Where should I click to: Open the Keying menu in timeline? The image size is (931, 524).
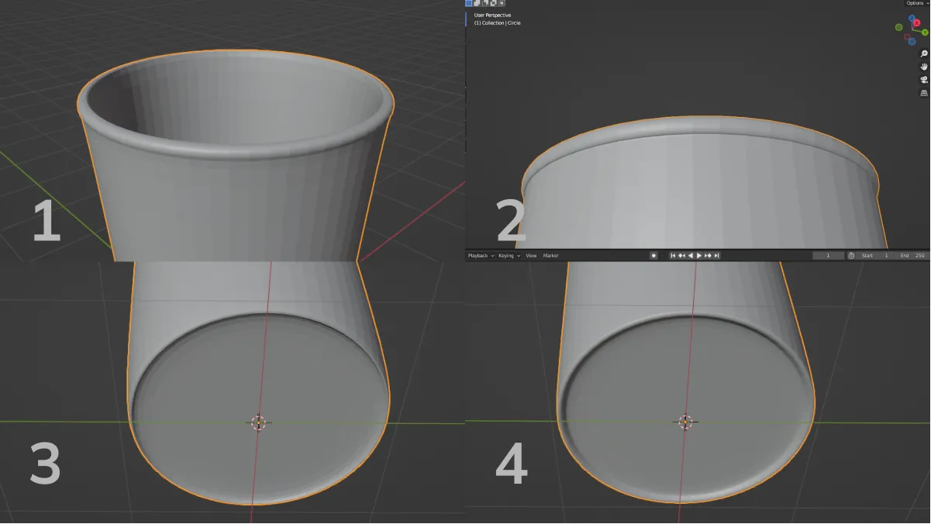509,256
